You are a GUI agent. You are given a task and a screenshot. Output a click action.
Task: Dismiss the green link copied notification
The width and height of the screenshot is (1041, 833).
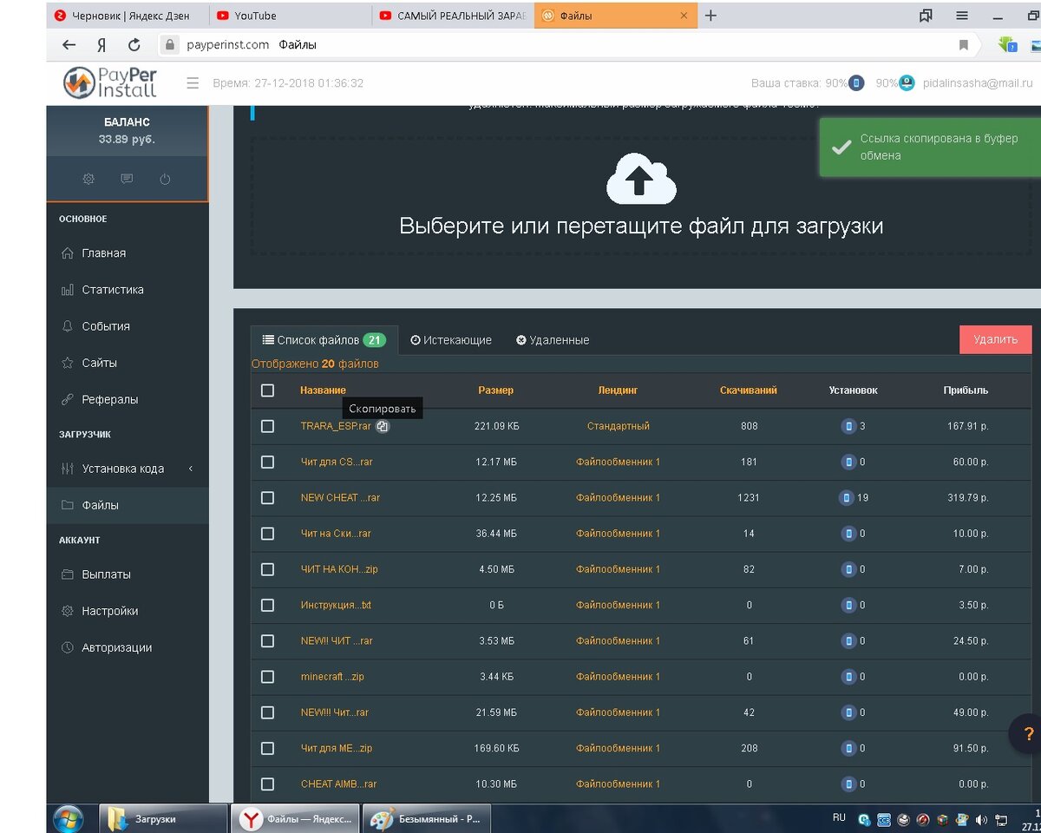[x=930, y=148]
